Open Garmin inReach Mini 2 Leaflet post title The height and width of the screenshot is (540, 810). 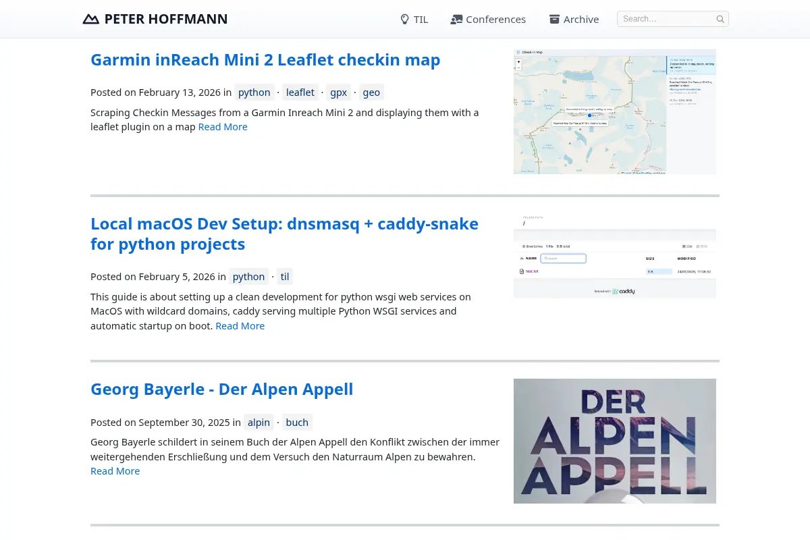(x=265, y=59)
